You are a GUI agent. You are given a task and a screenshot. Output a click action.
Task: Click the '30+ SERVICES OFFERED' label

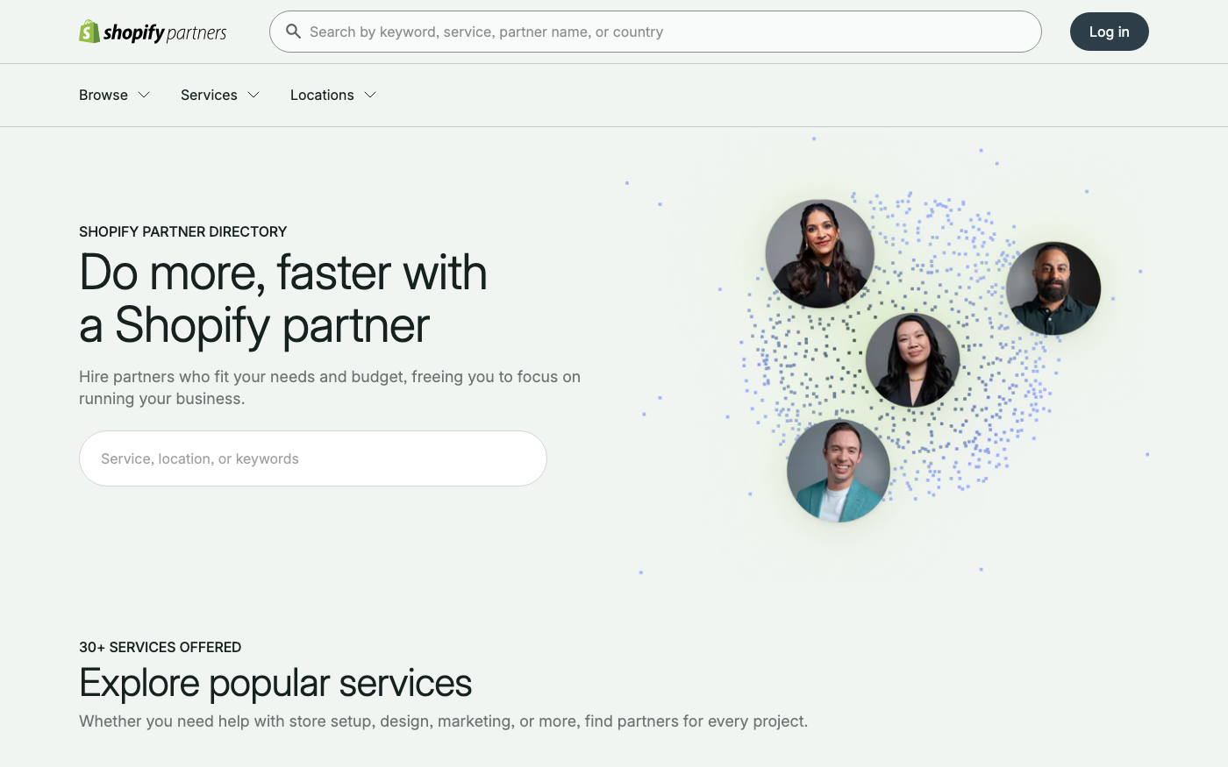(160, 647)
